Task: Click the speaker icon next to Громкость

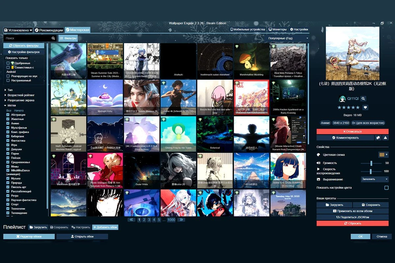Action: pos(318,163)
